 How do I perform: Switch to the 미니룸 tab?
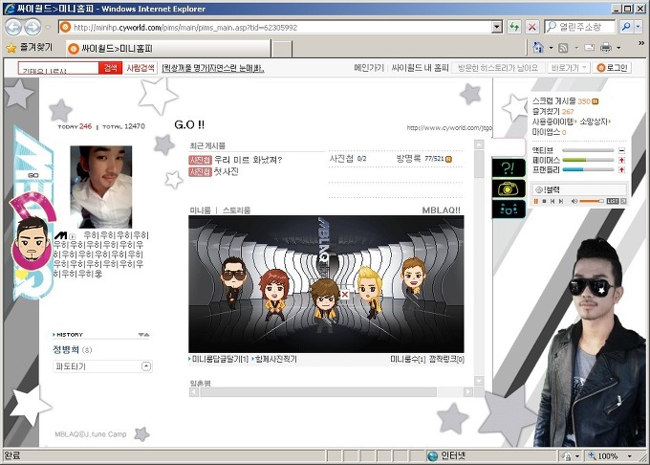click(x=200, y=210)
